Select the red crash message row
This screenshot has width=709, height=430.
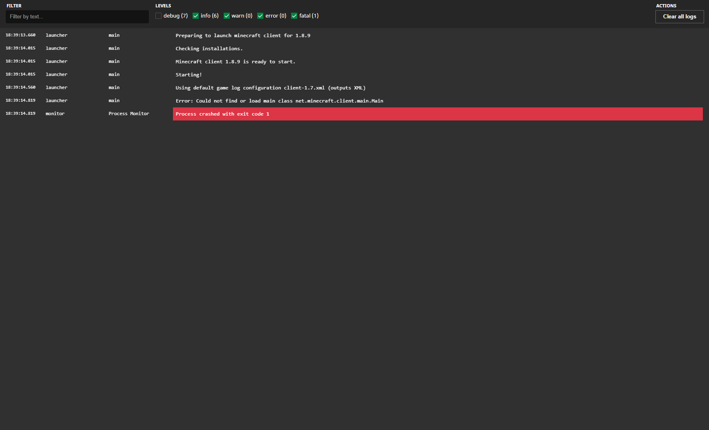click(438, 114)
